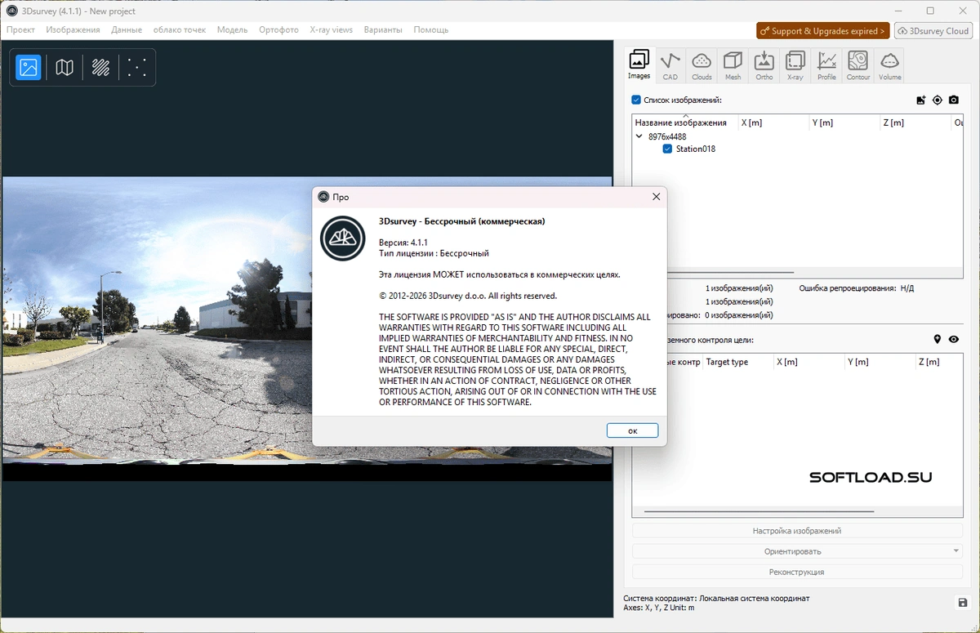980x633 pixels.
Task: Click the Настройка изображений button
Action: tap(797, 531)
